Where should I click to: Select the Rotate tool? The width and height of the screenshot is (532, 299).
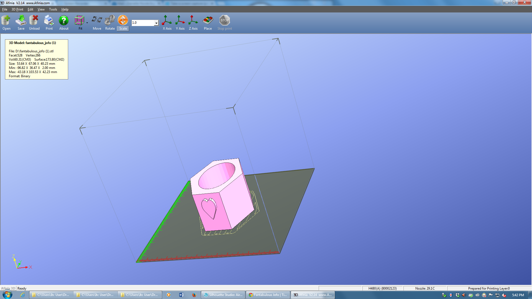(x=110, y=23)
